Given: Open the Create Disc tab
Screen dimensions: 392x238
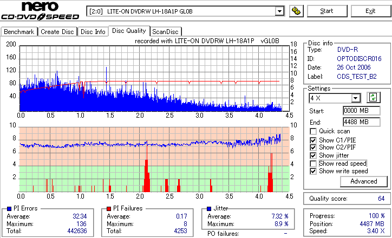Looking at the screenshot, I should pos(57,32).
